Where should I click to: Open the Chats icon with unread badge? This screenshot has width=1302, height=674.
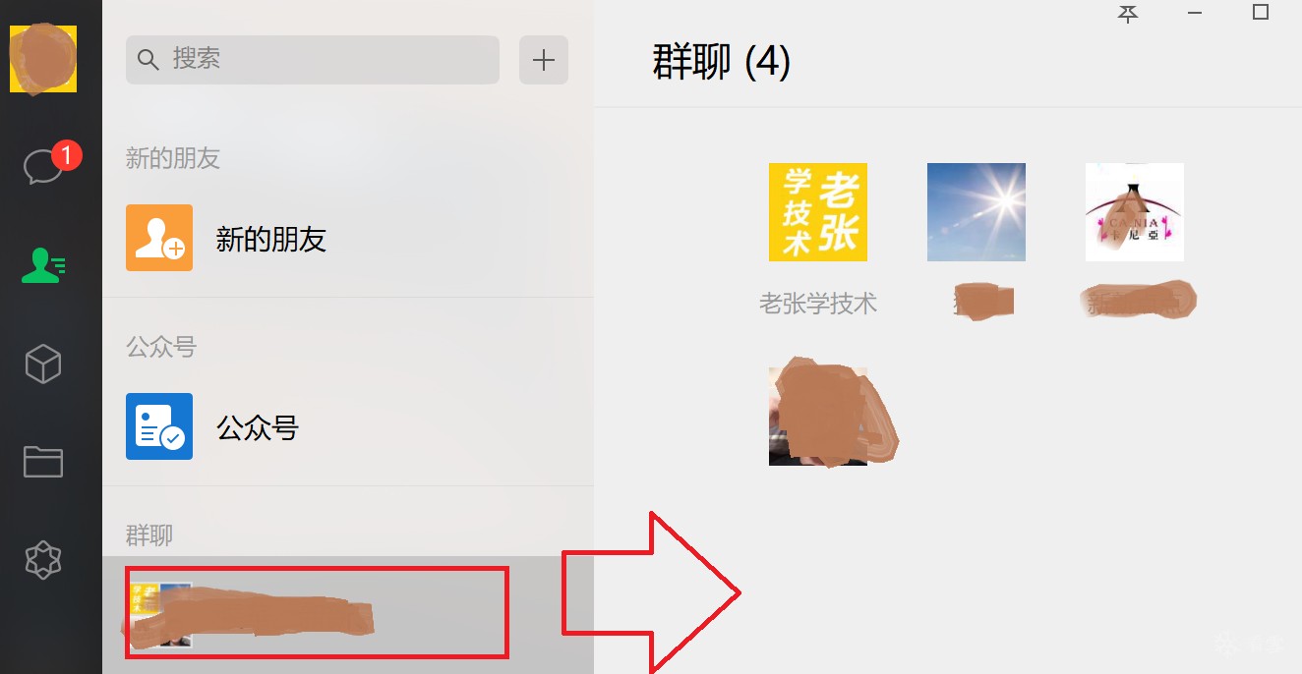(x=45, y=165)
